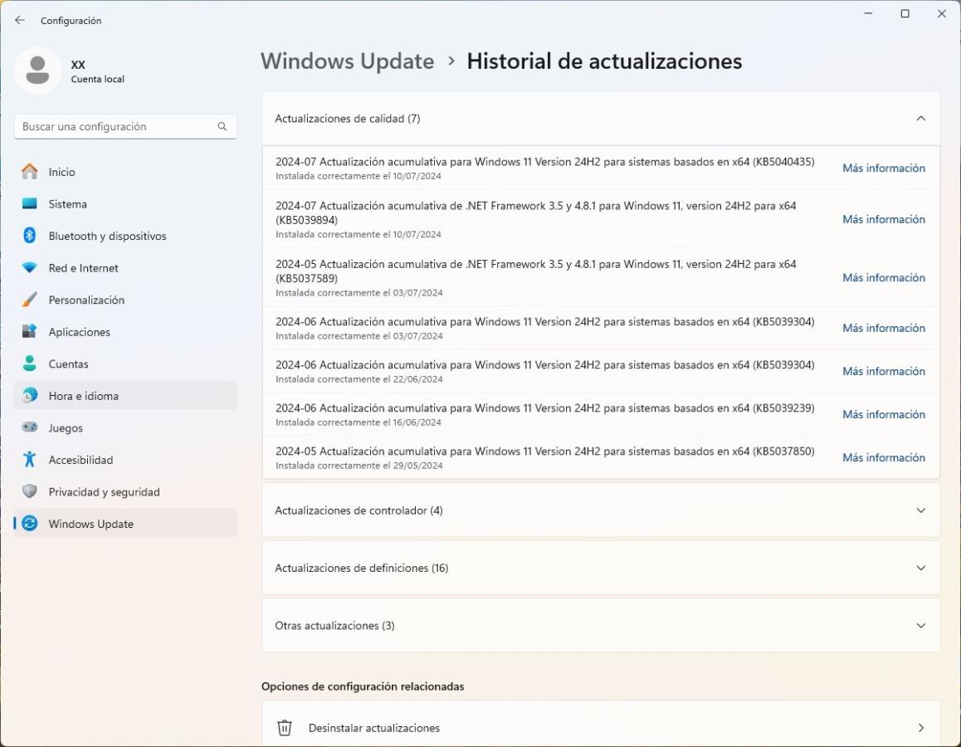This screenshot has width=961, height=747.
Task: Go to Cuentas section
Action: [x=125, y=364]
